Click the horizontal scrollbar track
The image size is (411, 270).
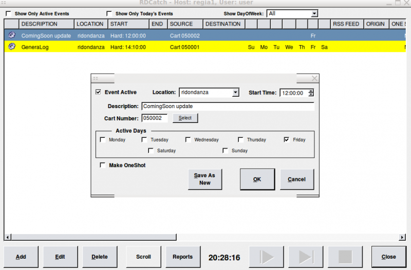pos(206,237)
